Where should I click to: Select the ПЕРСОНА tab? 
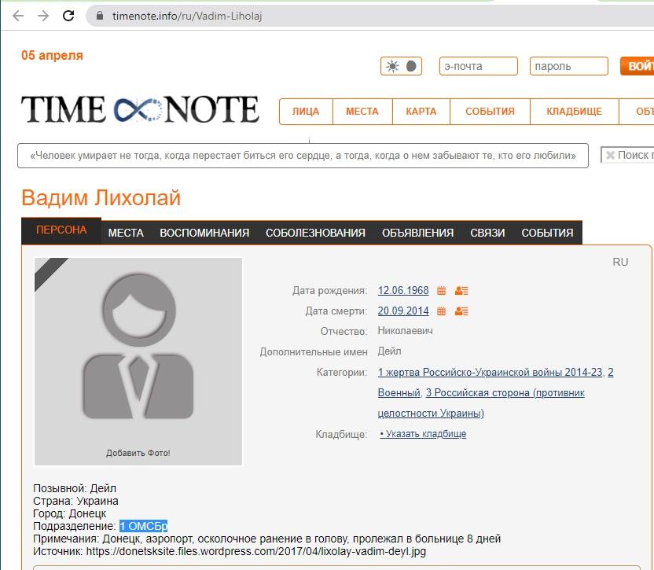click(61, 230)
